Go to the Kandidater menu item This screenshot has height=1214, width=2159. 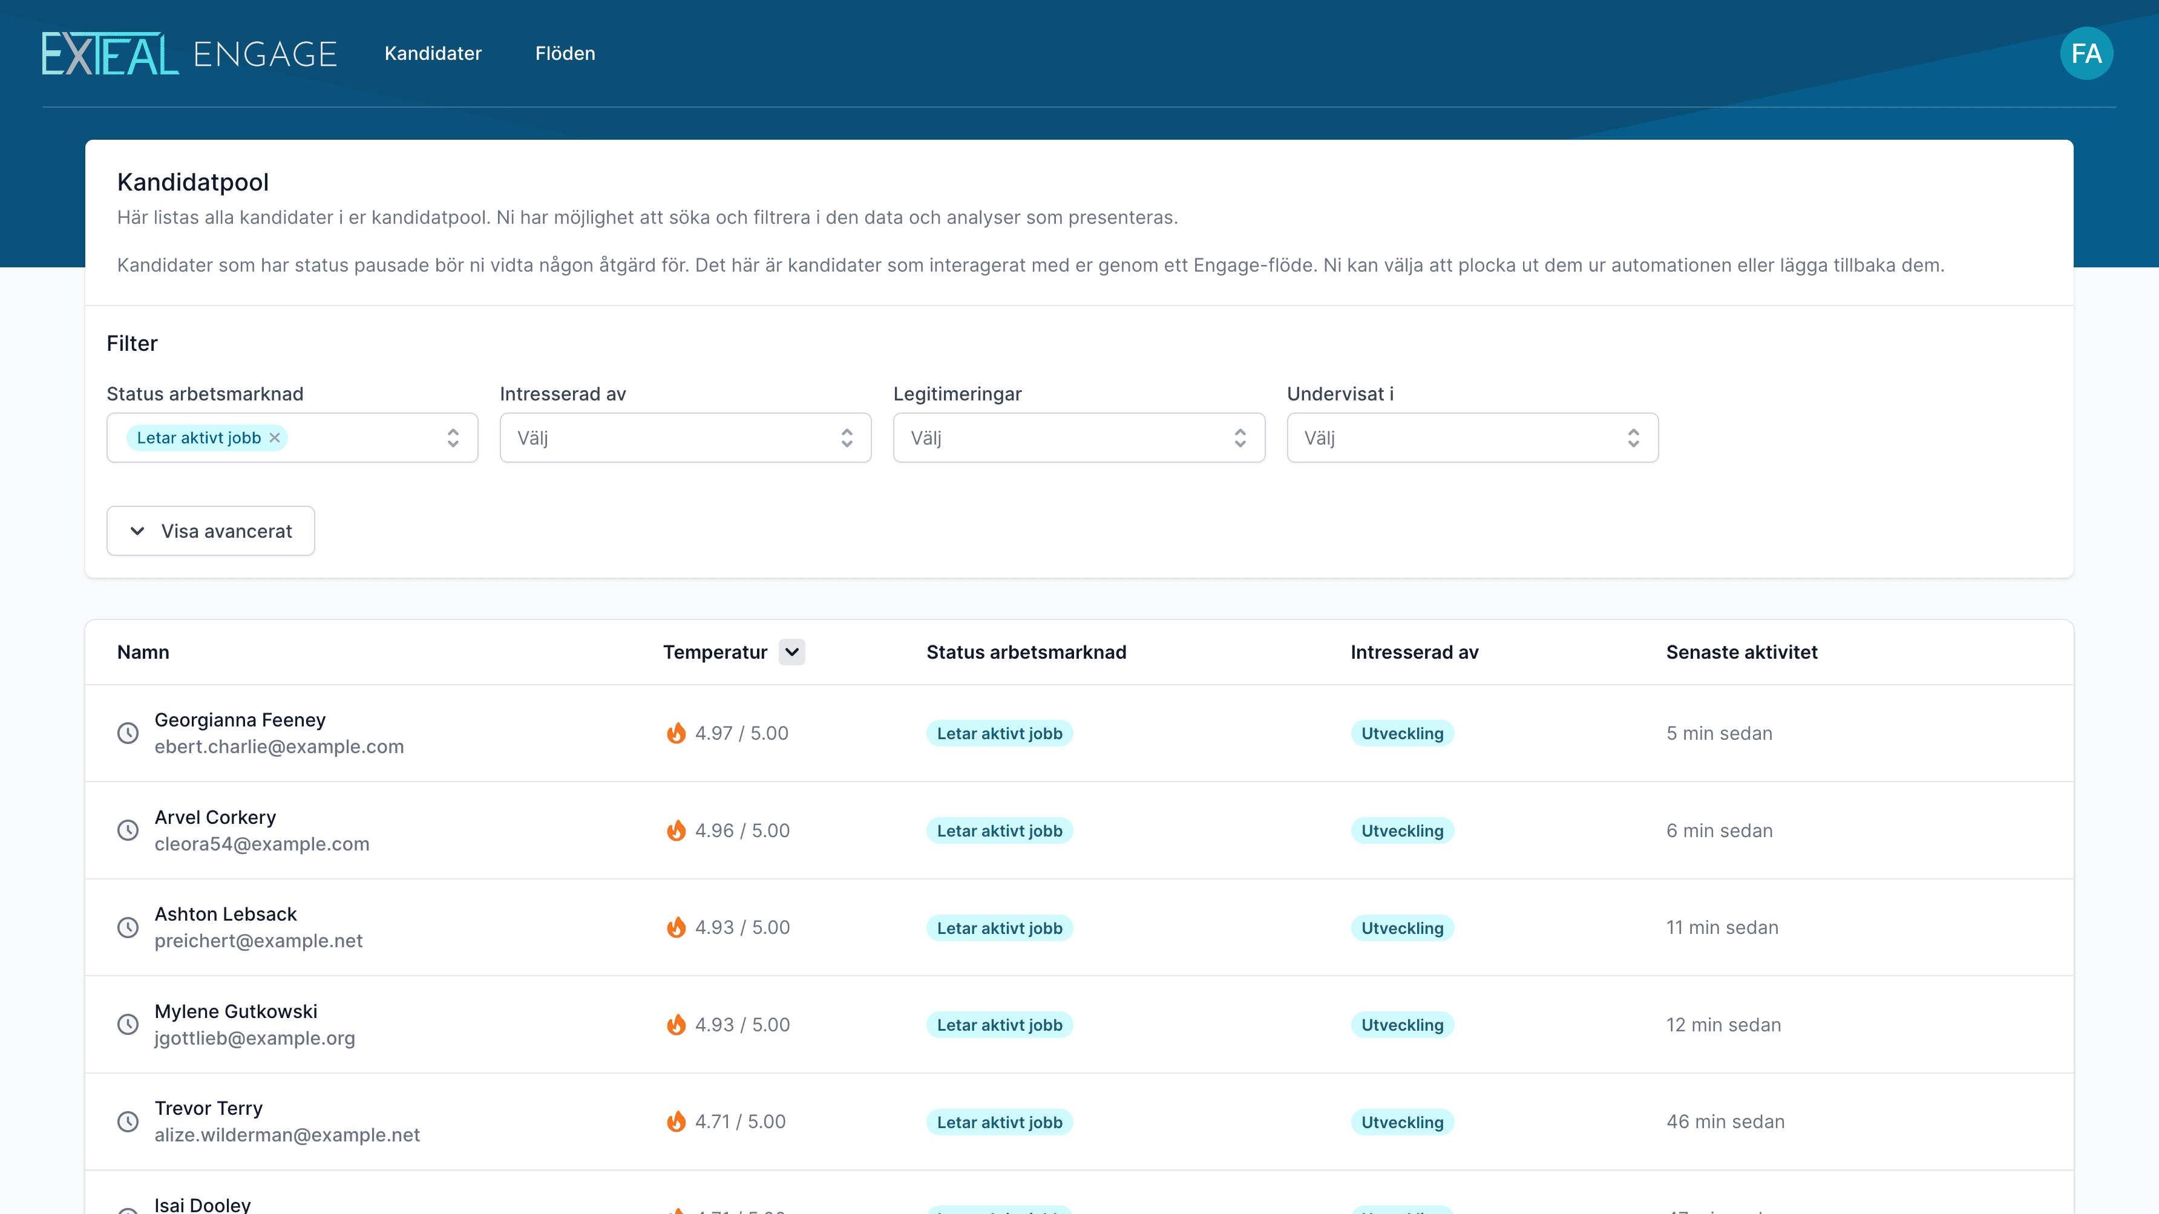[433, 54]
